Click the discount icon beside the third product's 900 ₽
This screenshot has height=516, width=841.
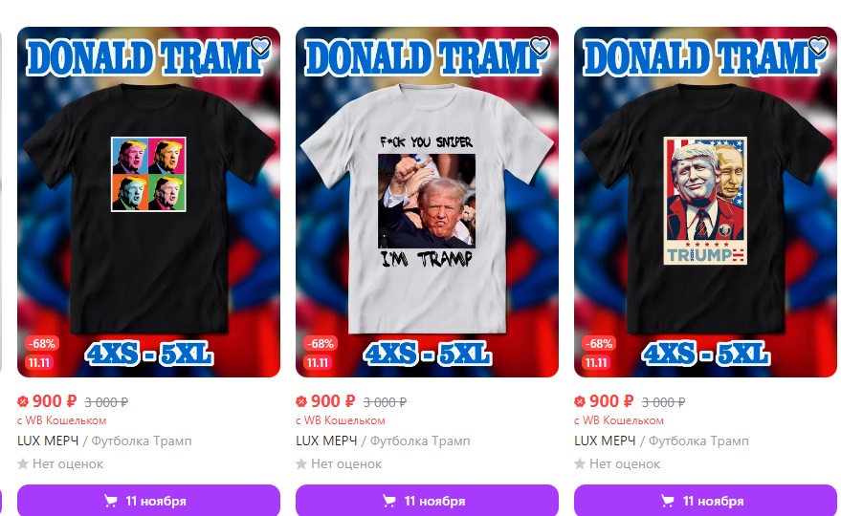(x=580, y=400)
